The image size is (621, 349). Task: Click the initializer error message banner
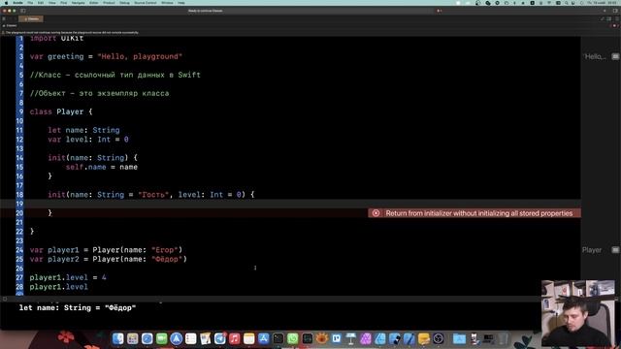[x=474, y=213]
